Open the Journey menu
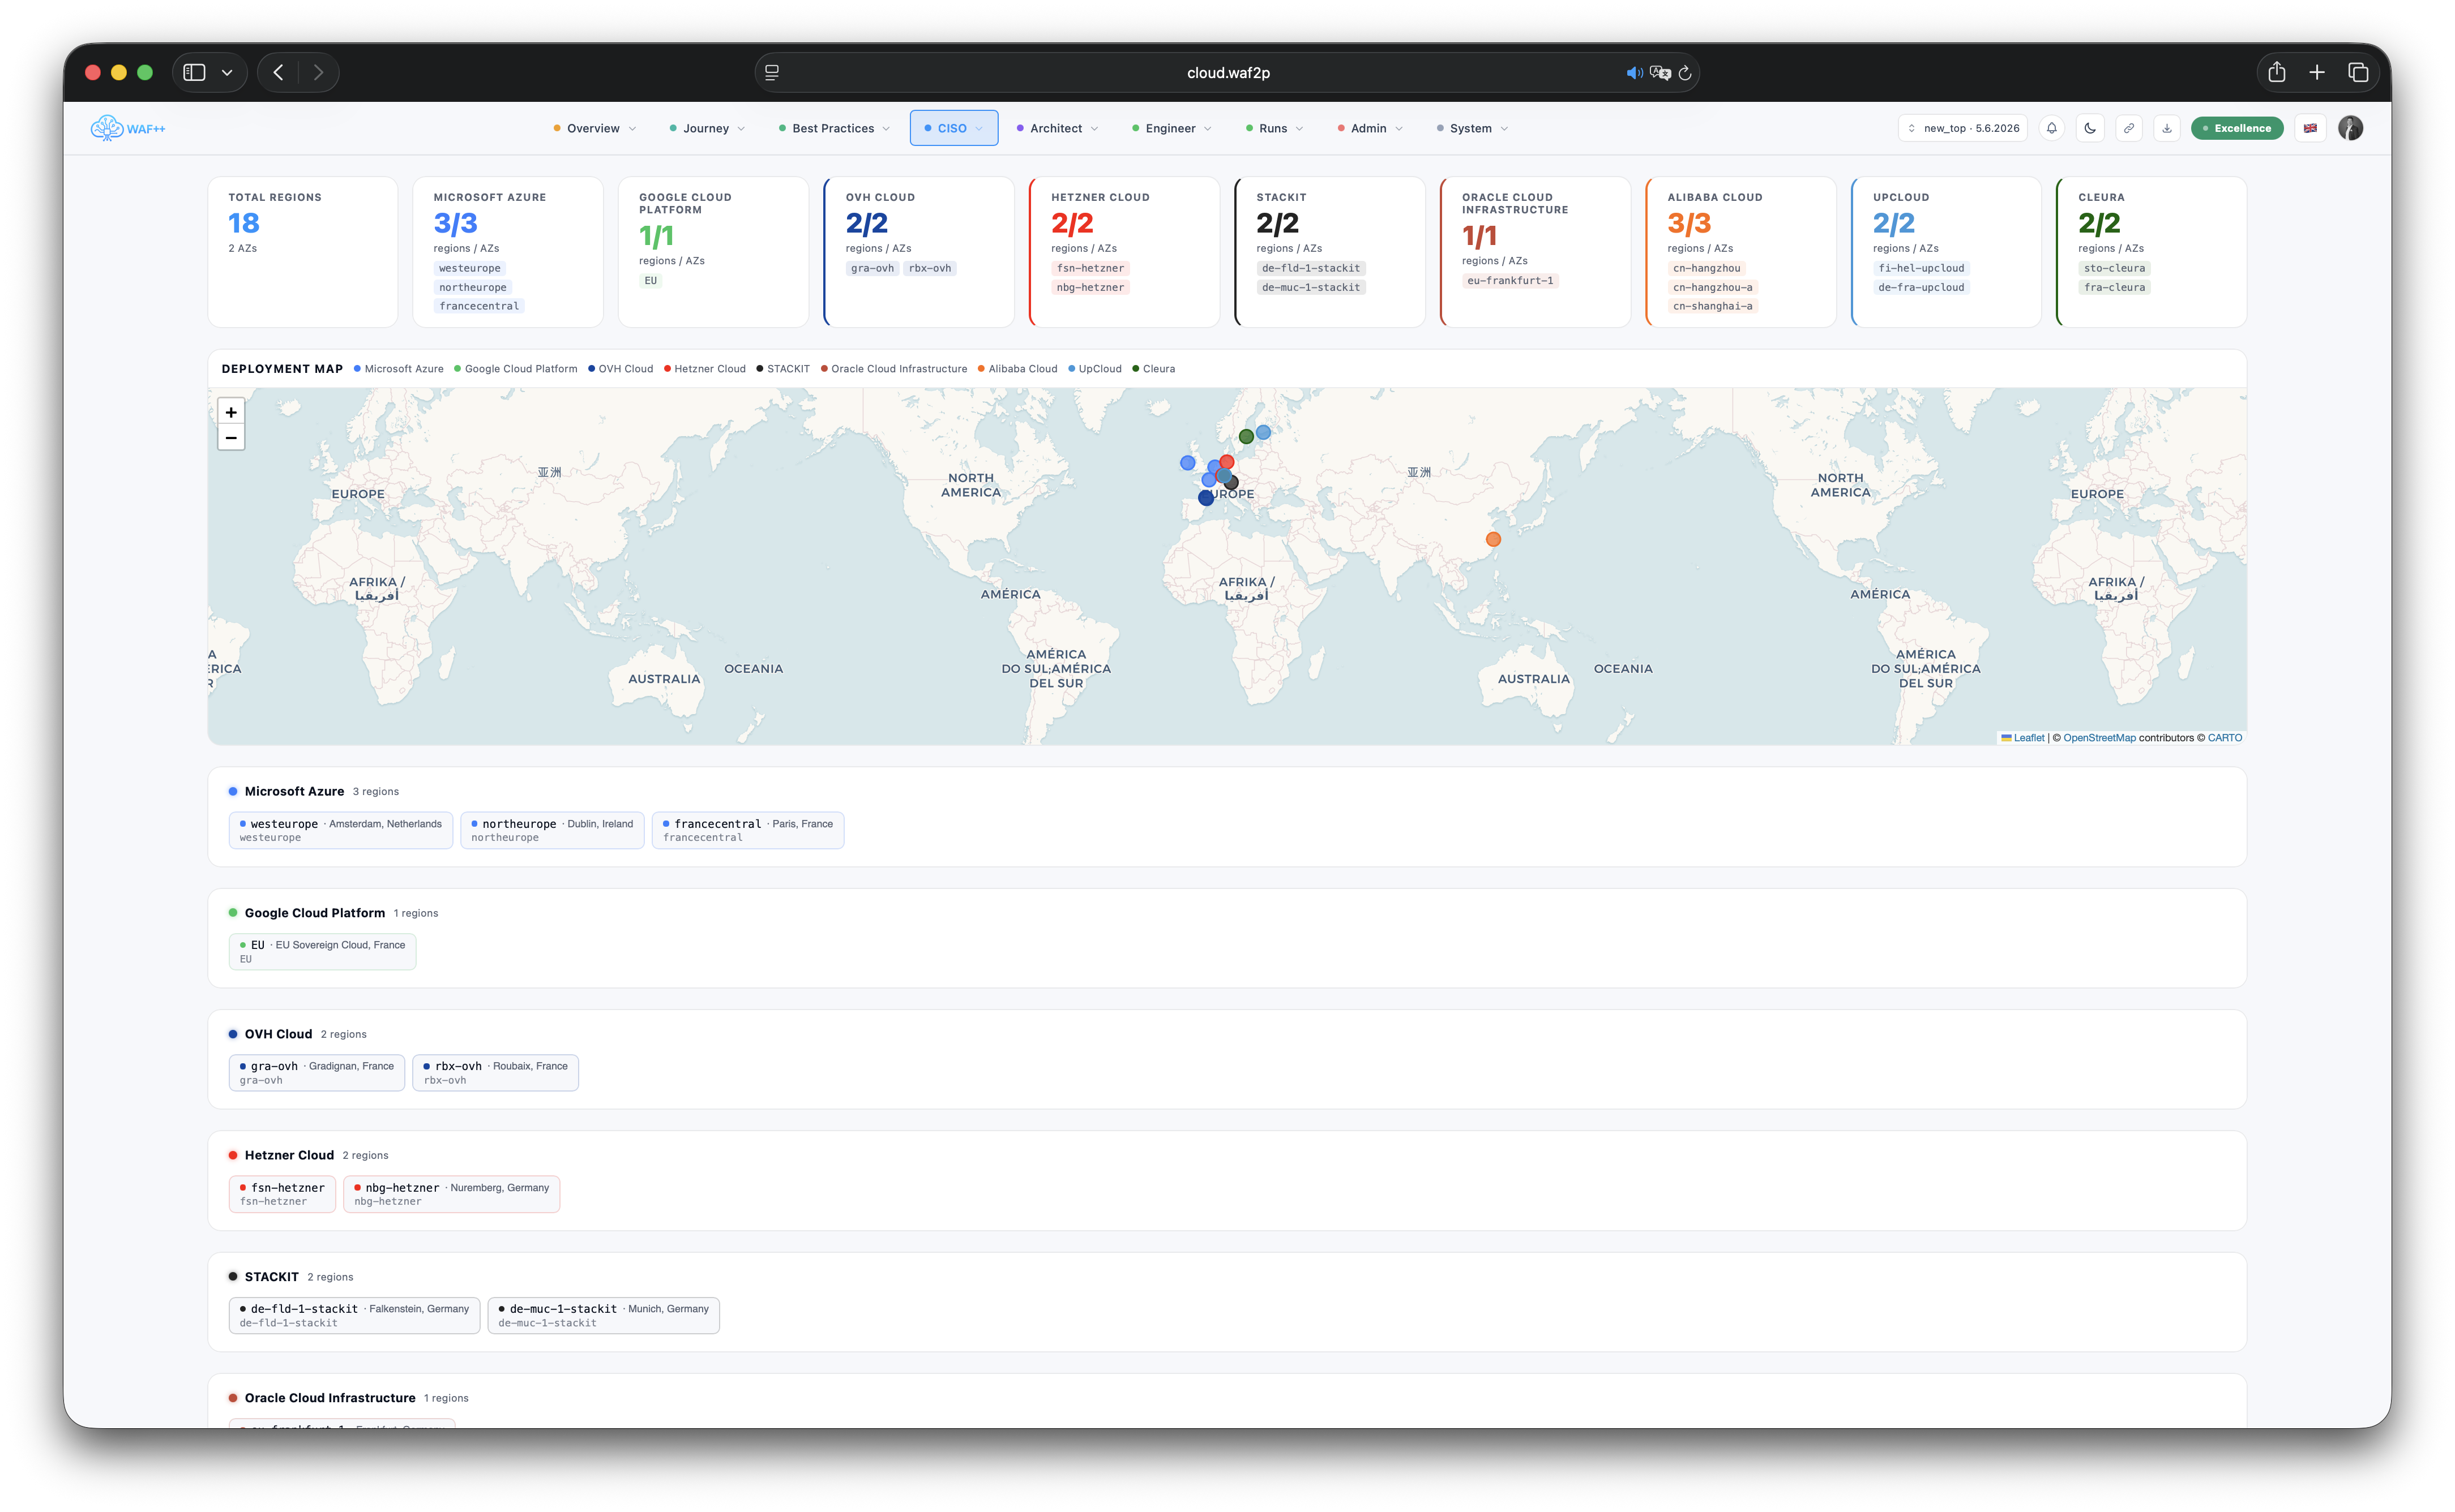This screenshot has width=2455, height=1512. click(x=707, y=128)
